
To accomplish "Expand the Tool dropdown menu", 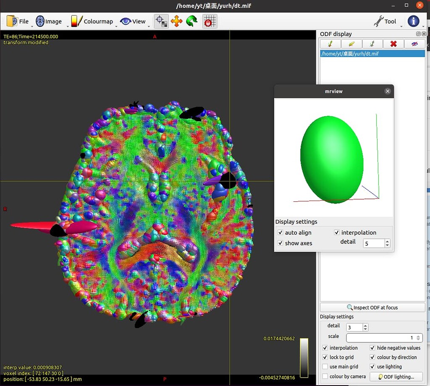I will tap(385, 21).
